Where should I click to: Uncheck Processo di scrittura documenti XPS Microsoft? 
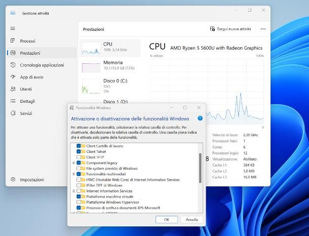click(79, 208)
